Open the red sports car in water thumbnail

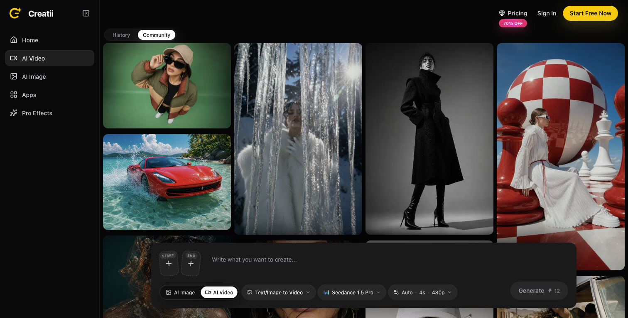click(167, 182)
